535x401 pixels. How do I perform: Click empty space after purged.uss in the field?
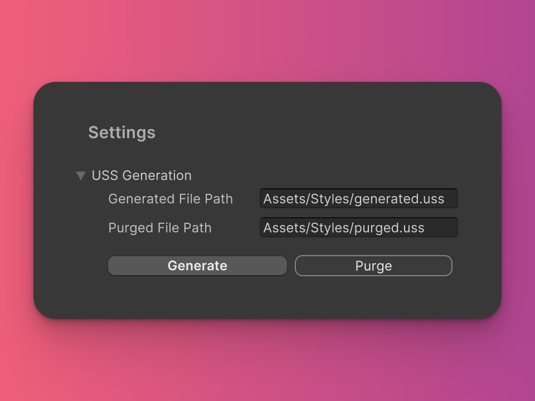pos(440,228)
